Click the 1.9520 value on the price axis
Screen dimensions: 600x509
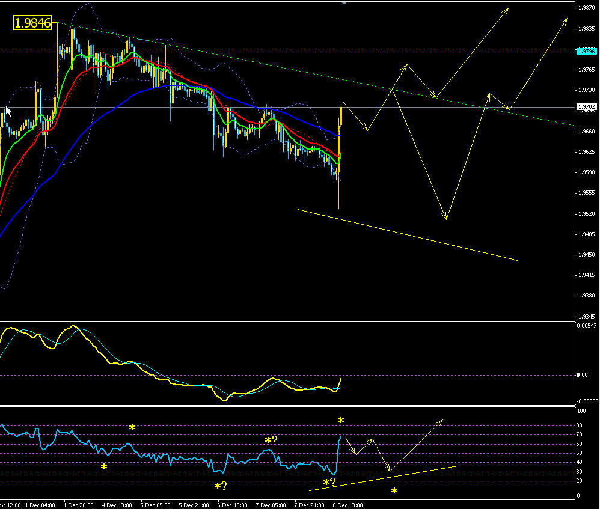coord(587,214)
